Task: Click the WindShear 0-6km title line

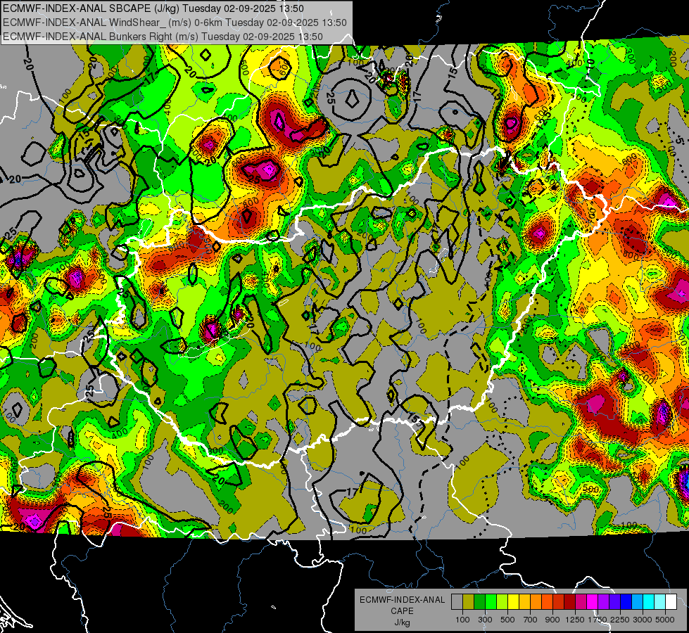Action: pyautogui.click(x=175, y=23)
